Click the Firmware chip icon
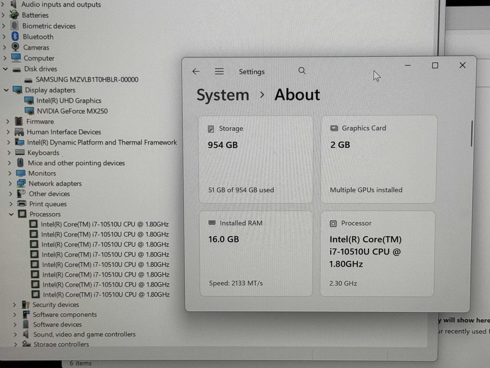490x368 pixels. point(19,121)
